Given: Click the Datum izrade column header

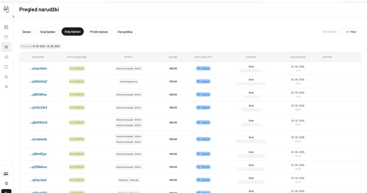Looking at the screenshot, I should [x=298, y=57].
